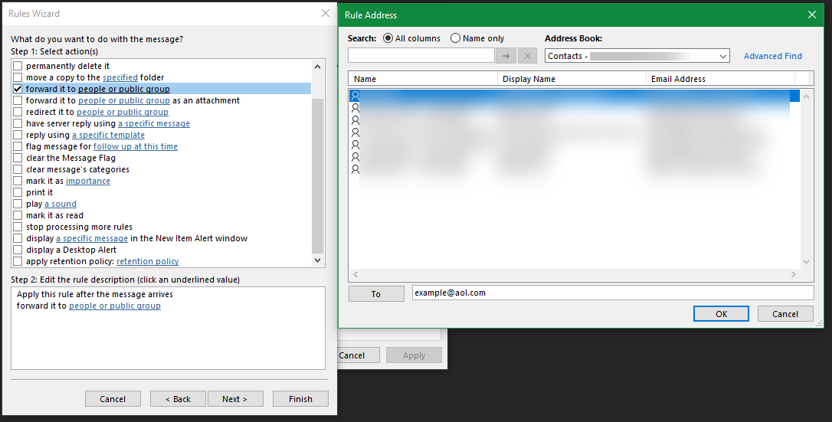
Task: Check 'clear the Message Flag'
Action: [18, 158]
